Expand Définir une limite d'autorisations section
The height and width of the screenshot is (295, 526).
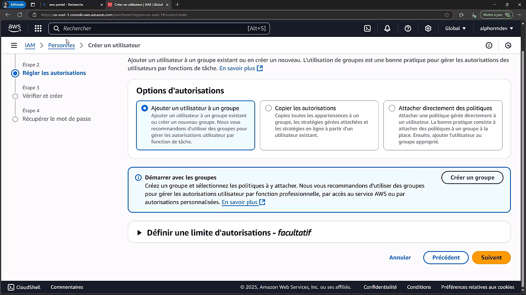coord(139,232)
